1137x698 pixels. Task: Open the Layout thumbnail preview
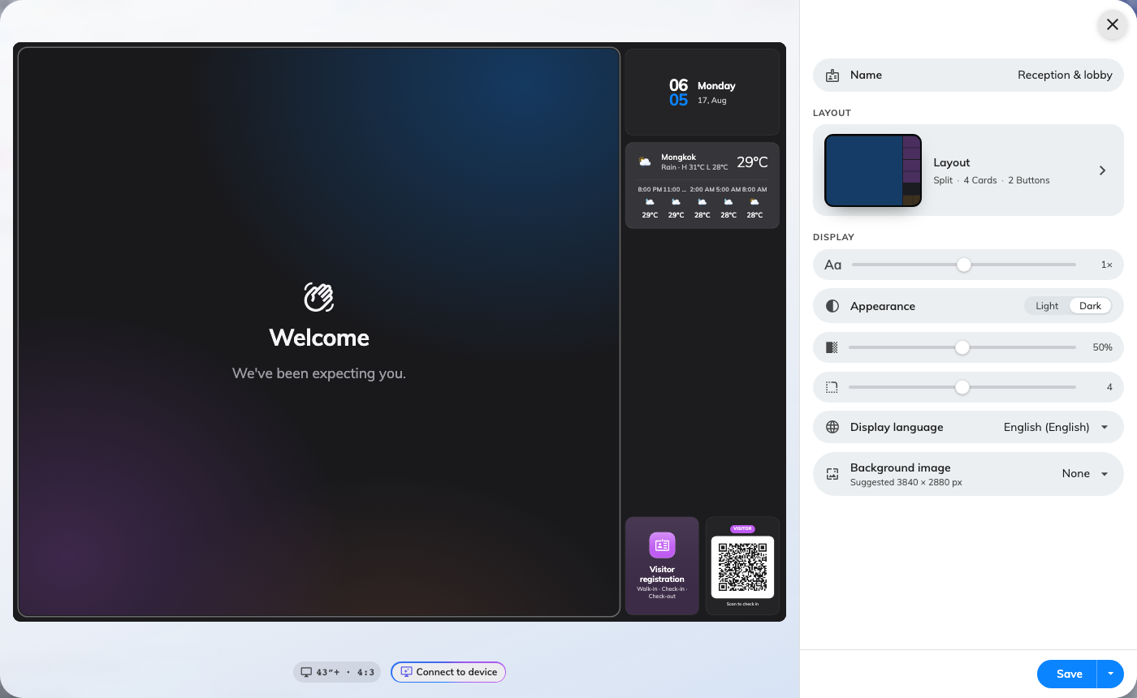coord(873,170)
